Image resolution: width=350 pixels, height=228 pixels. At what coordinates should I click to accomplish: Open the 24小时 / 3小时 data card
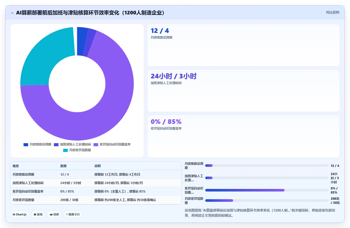(x=243, y=91)
